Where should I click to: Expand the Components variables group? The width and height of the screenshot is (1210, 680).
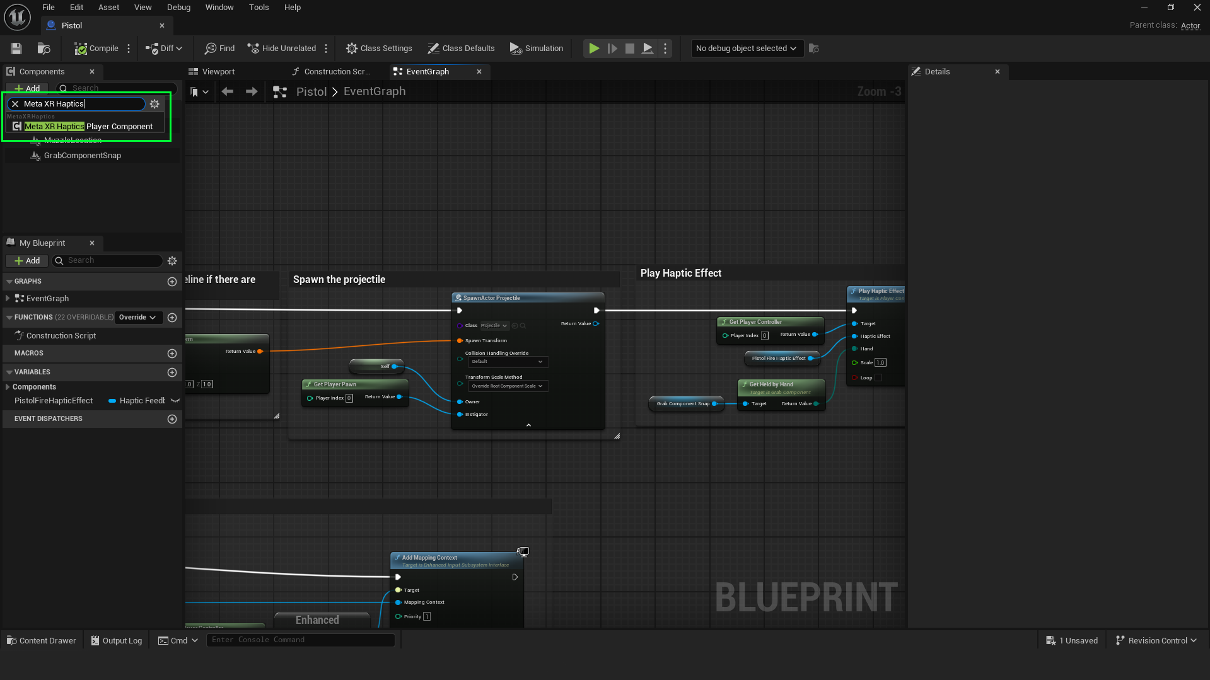click(8, 387)
